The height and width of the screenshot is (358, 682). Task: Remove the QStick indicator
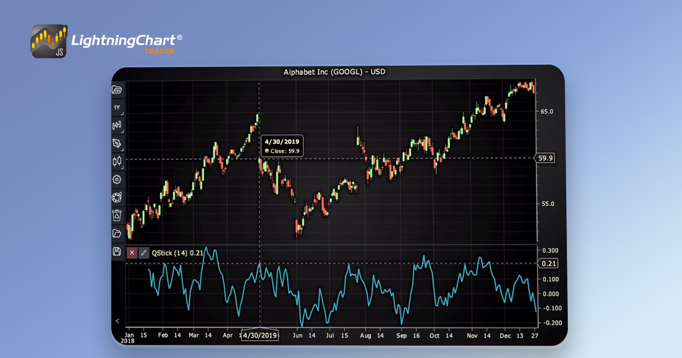pos(132,253)
